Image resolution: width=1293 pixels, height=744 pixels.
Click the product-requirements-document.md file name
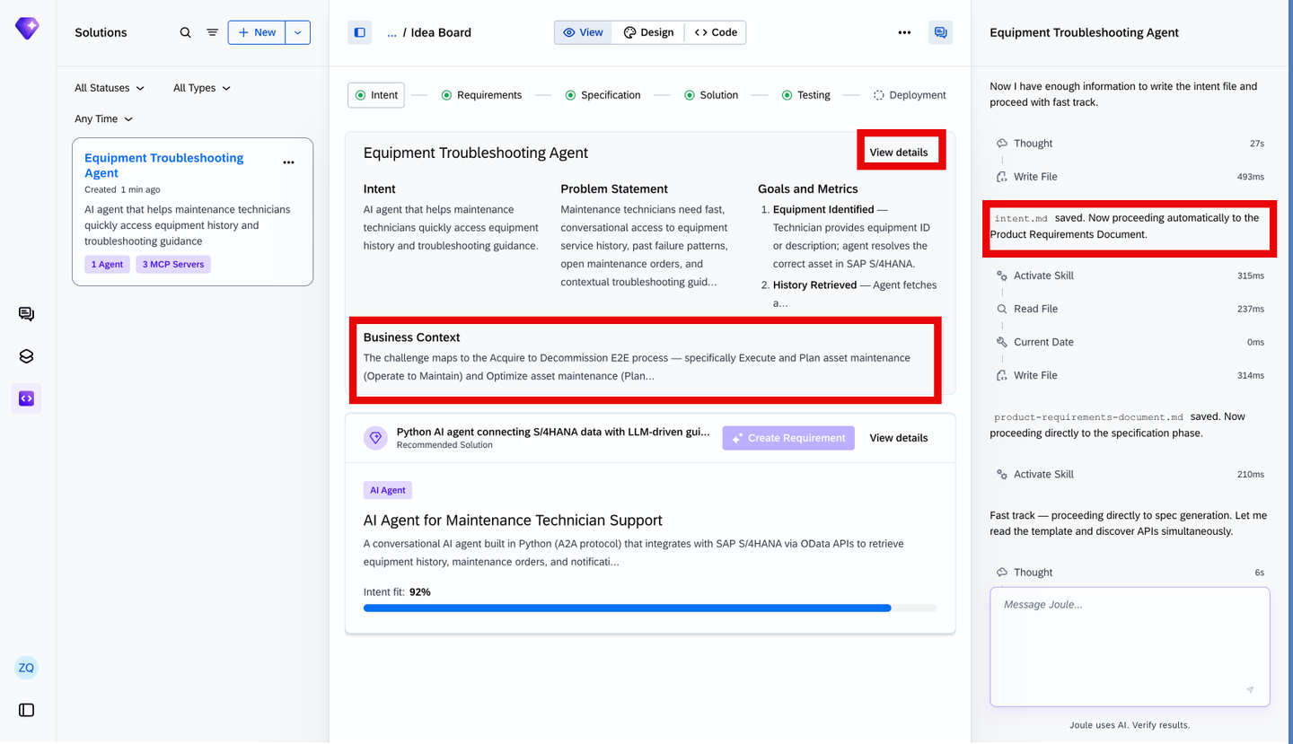tap(1088, 417)
